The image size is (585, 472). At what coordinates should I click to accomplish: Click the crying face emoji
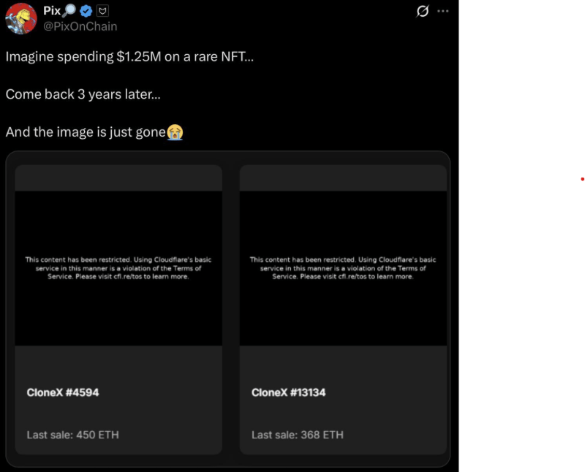tap(175, 132)
